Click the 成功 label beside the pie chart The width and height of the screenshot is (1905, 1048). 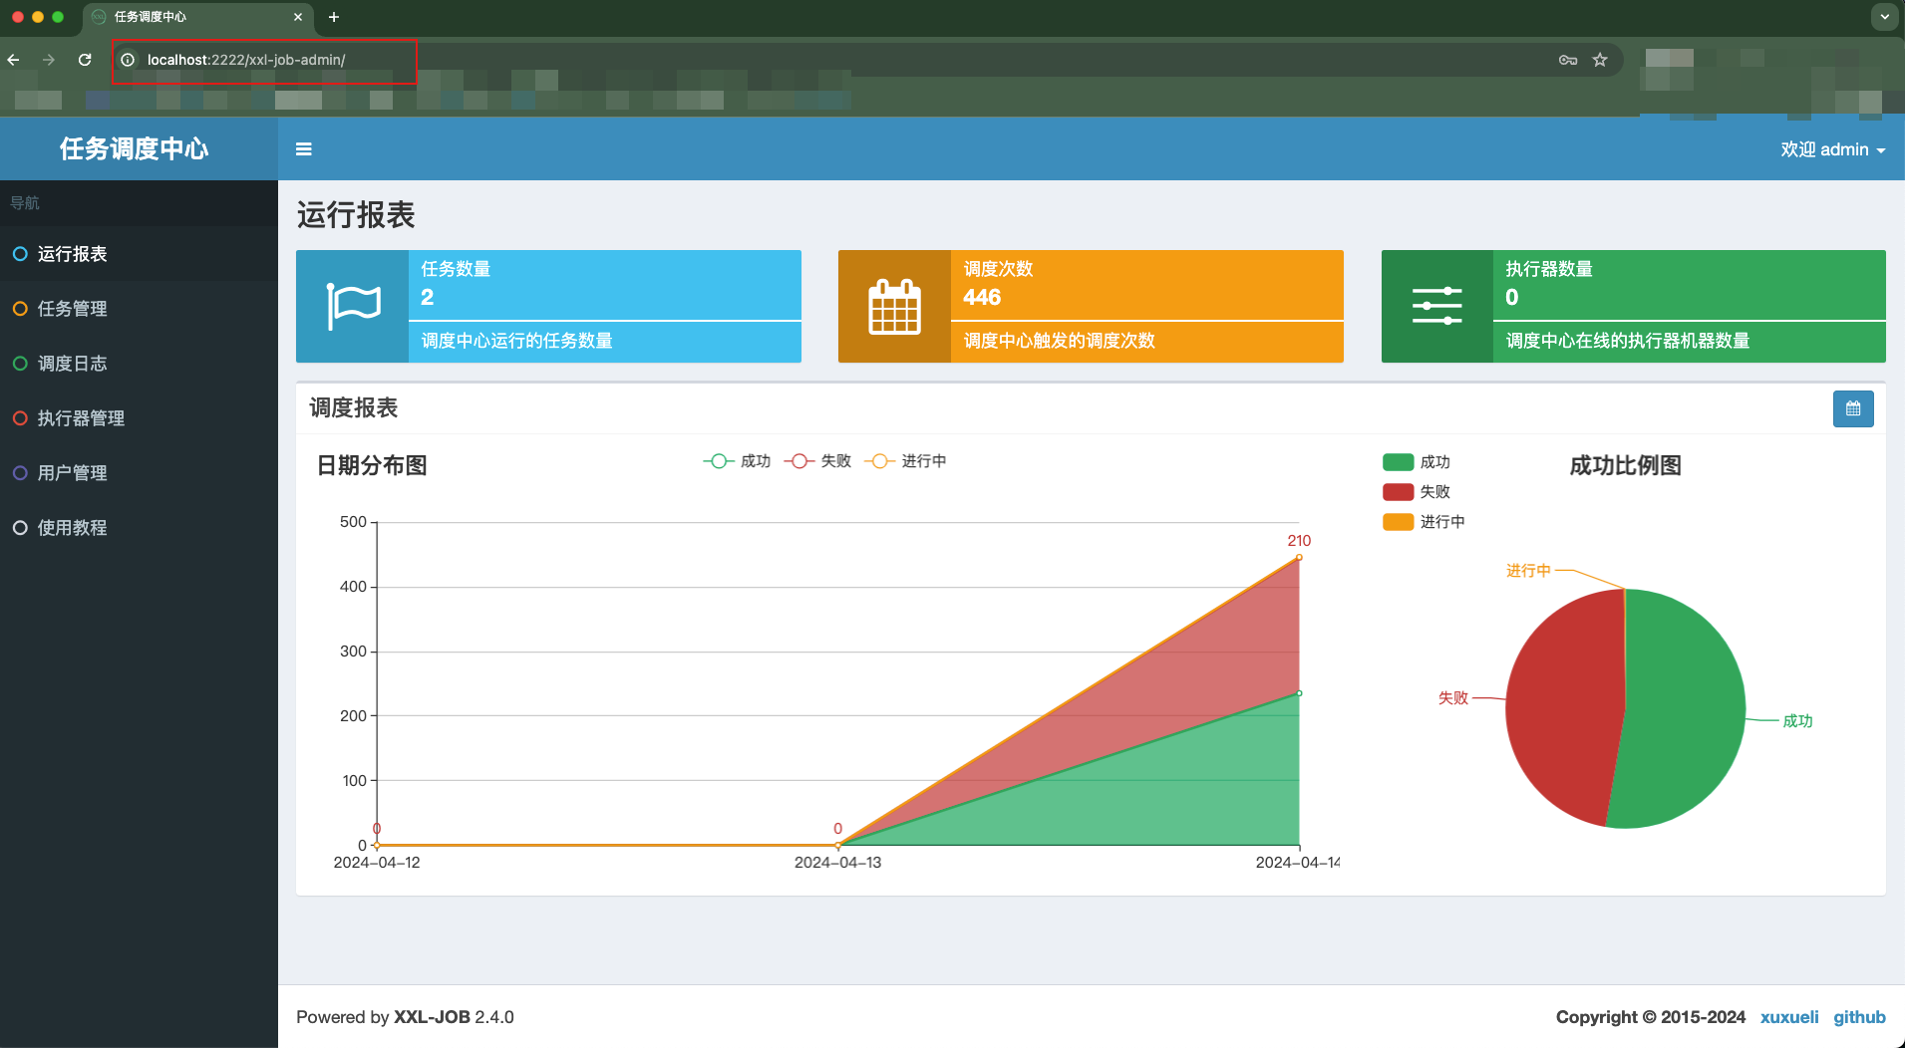click(x=1797, y=721)
